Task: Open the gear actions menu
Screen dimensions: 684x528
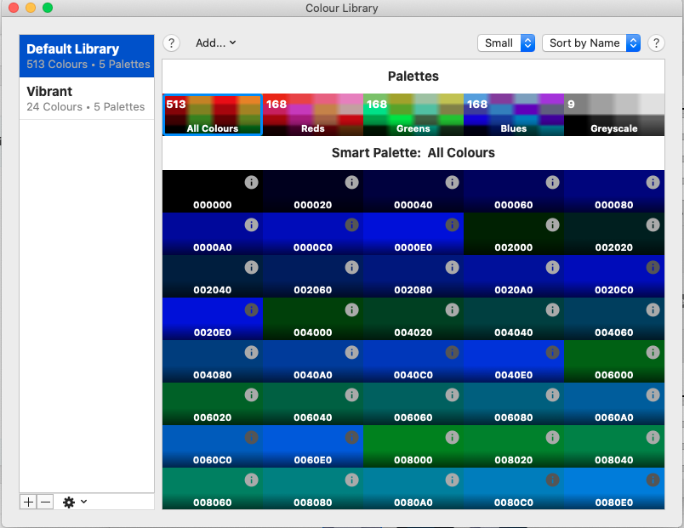Action: click(x=75, y=502)
